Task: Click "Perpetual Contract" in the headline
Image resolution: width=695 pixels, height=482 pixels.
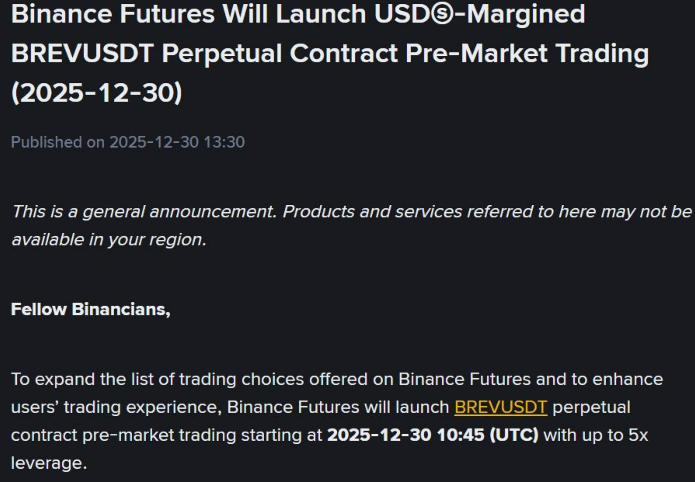Action: (280, 53)
